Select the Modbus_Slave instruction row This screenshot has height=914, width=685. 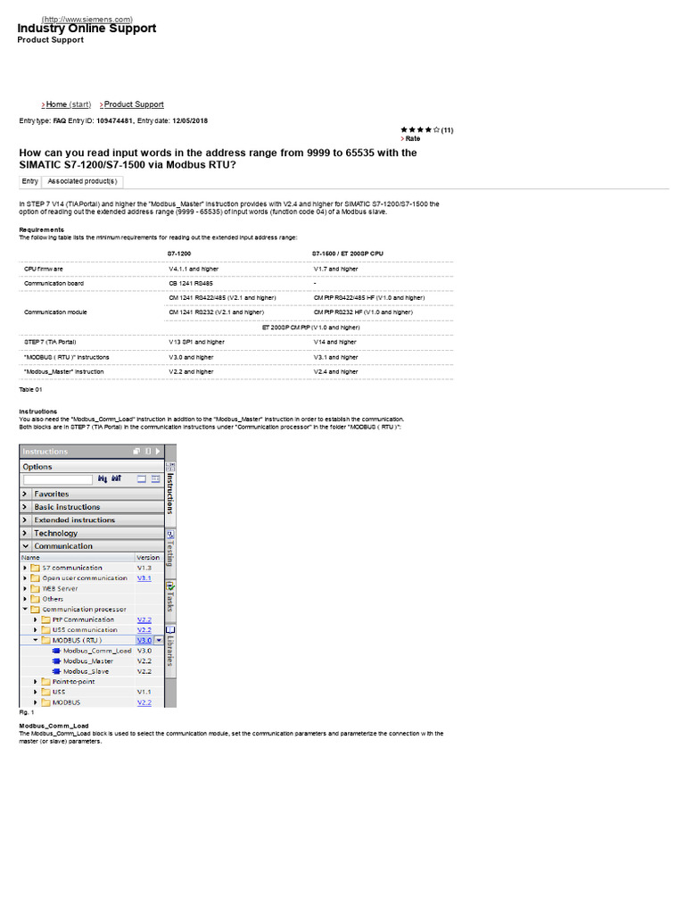(x=92, y=671)
